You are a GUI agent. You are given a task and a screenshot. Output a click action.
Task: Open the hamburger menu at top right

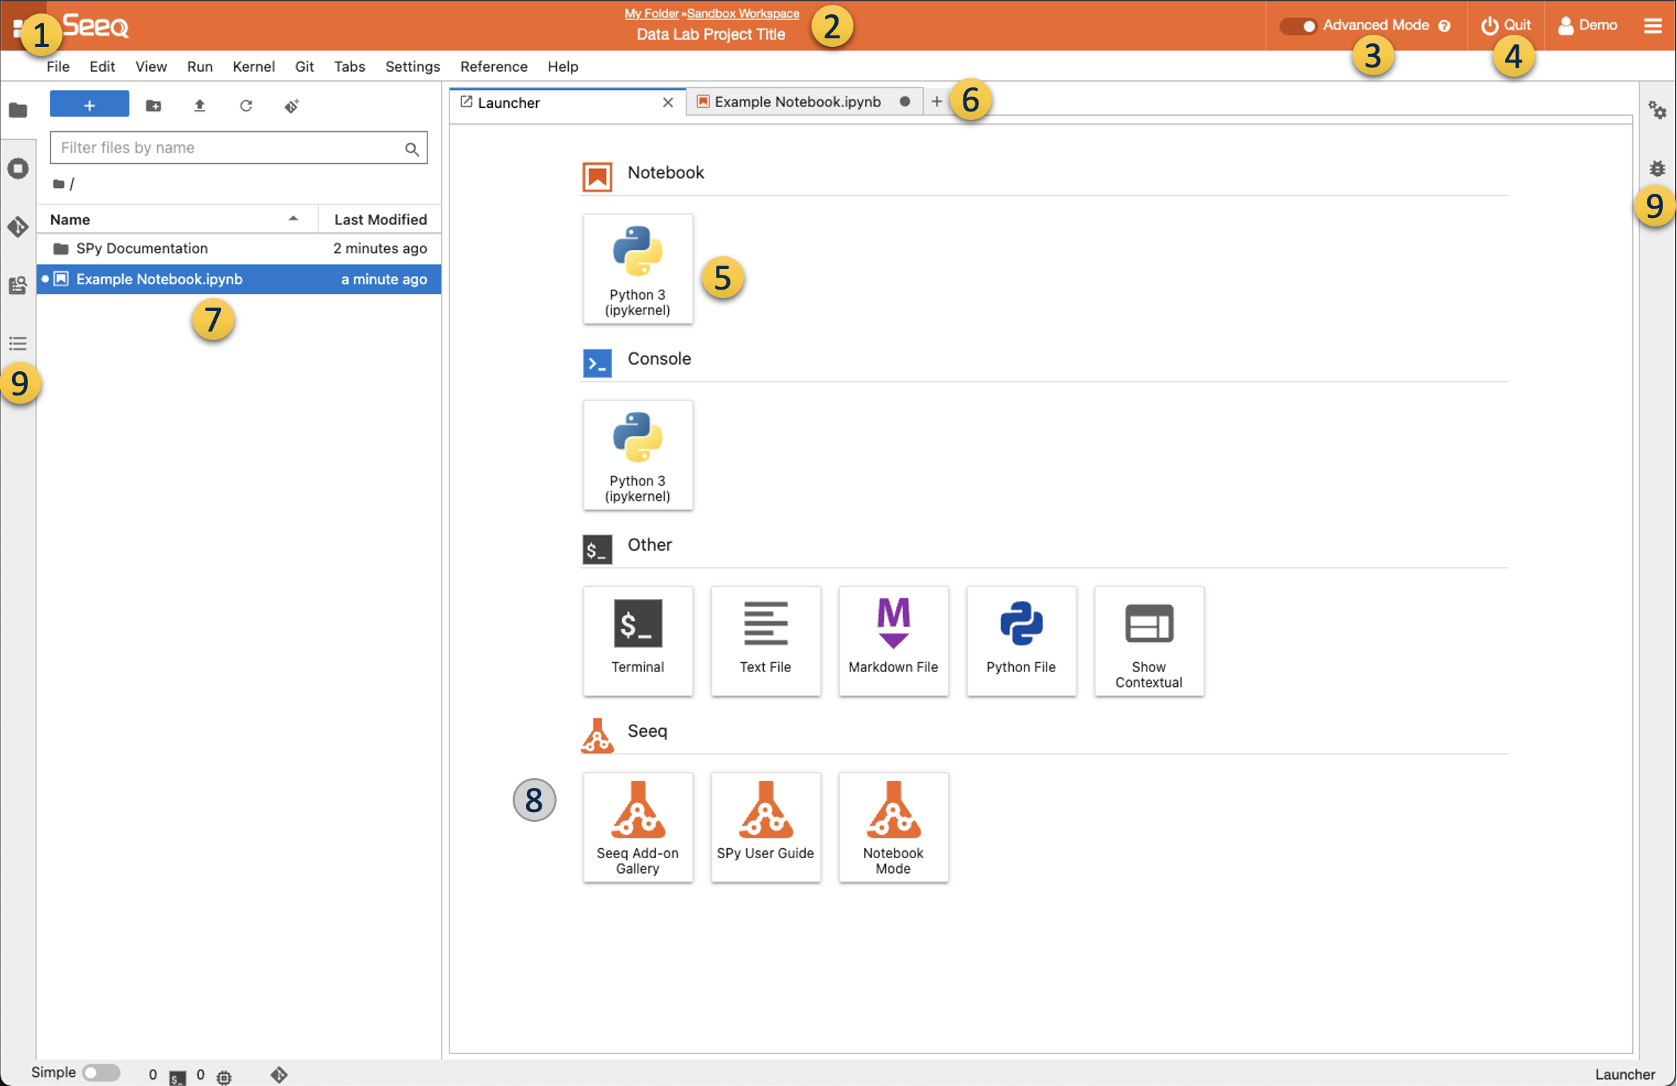pos(1652,26)
